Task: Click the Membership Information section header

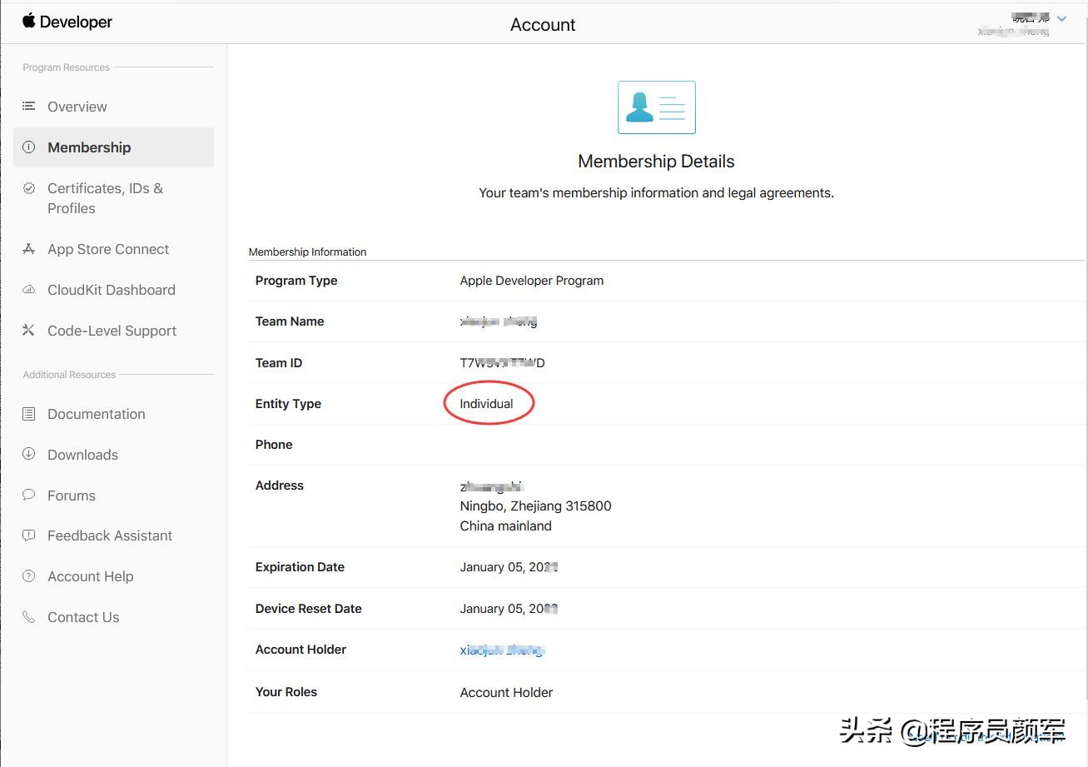Action: coord(307,252)
